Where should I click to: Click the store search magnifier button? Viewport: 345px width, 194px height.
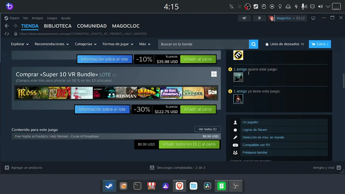point(253,44)
